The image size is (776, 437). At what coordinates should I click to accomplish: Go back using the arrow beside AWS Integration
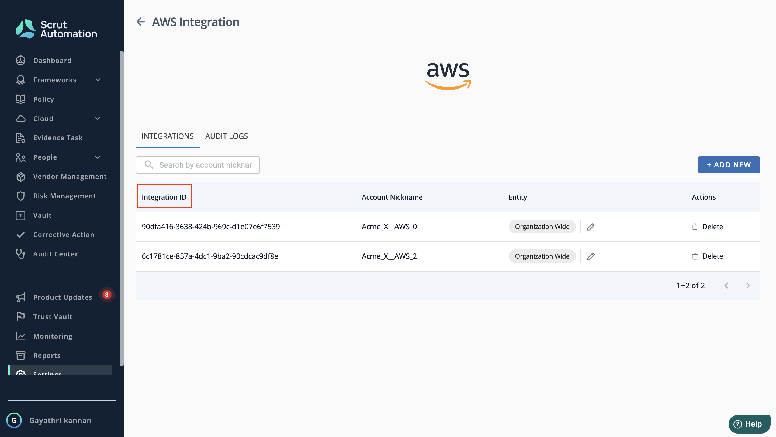pyautogui.click(x=141, y=22)
